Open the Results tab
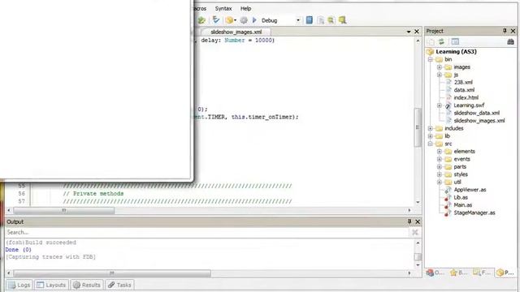The image size is (520, 292). click(x=87, y=285)
